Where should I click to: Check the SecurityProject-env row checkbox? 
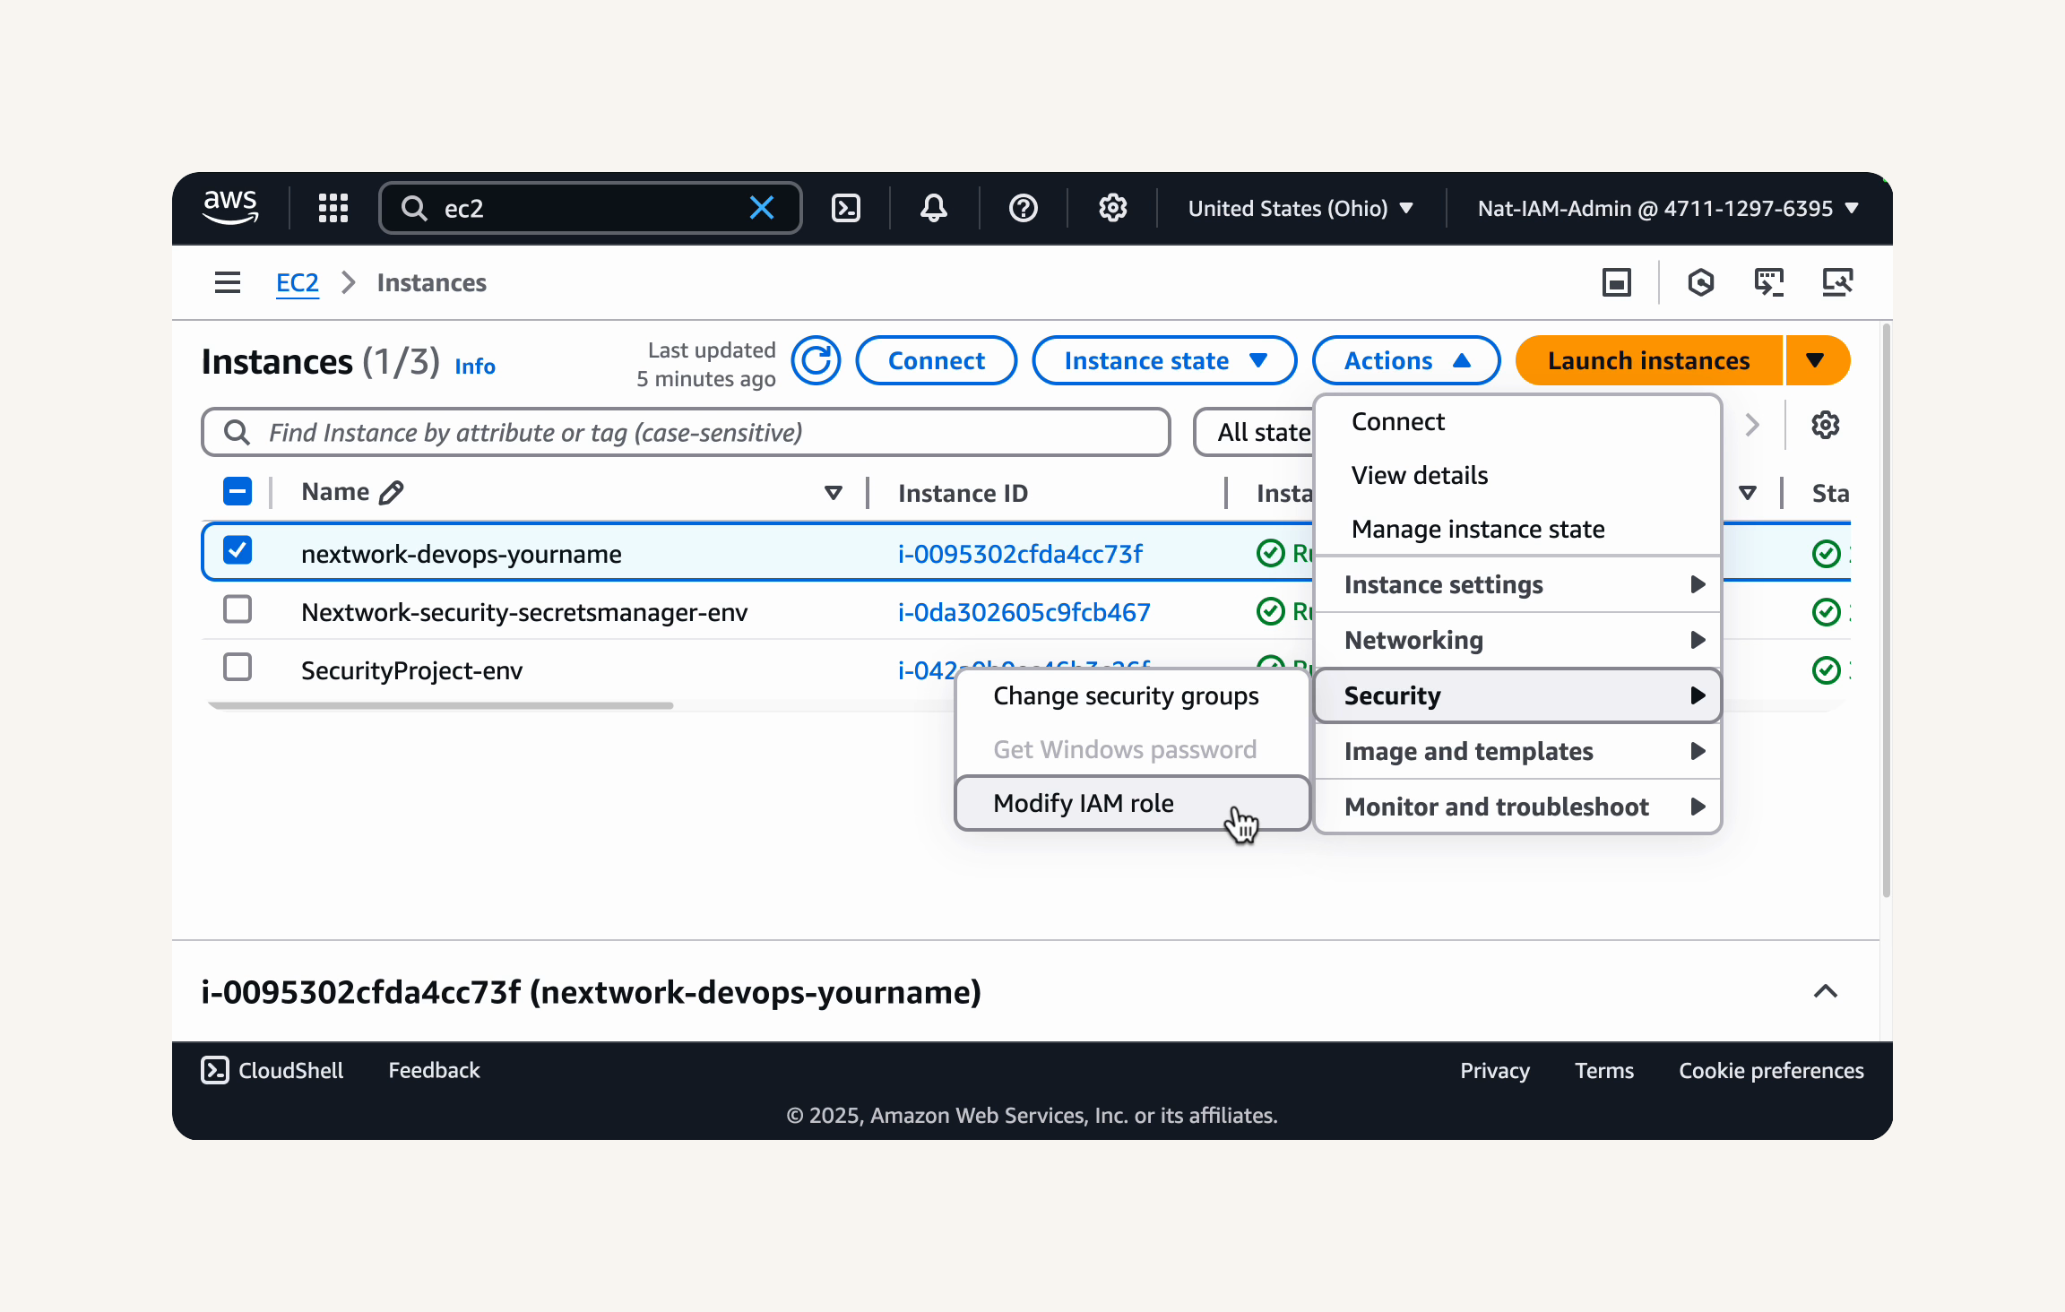pyautogui.click(x=238, y=668)
